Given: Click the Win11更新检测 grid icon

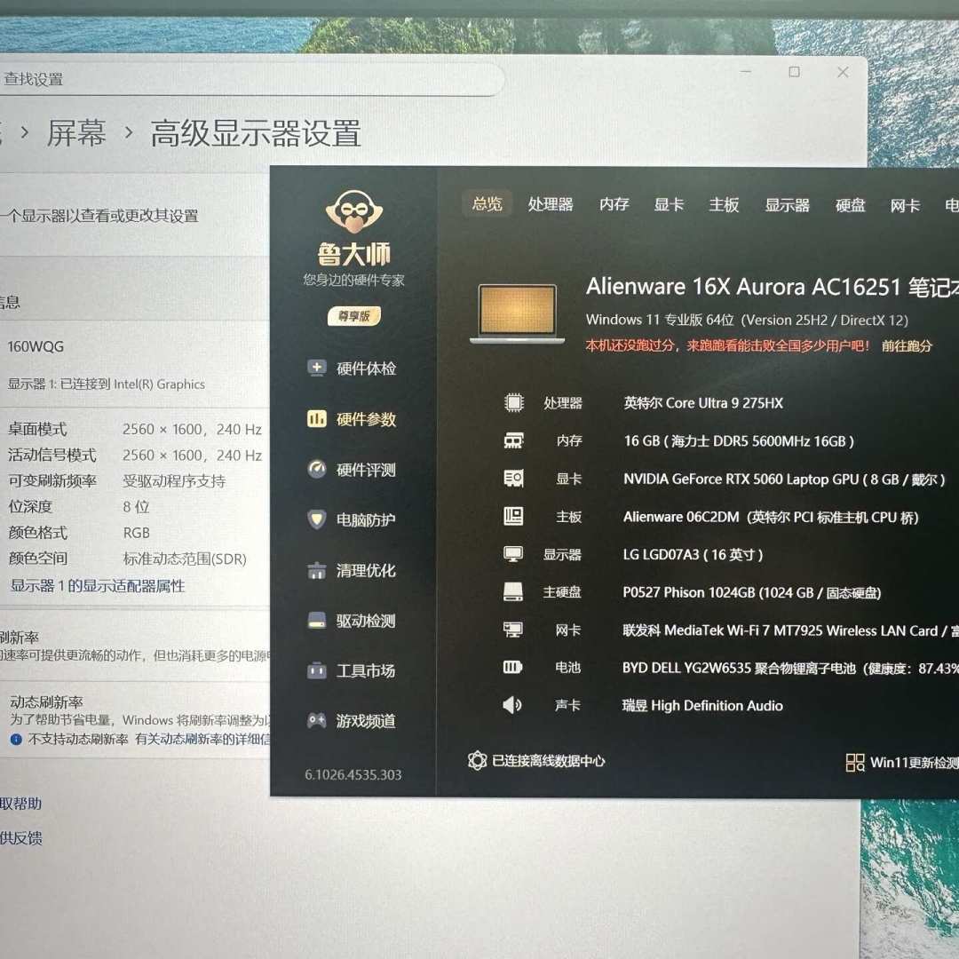Looking at the screenshot, I should [854, 762].
